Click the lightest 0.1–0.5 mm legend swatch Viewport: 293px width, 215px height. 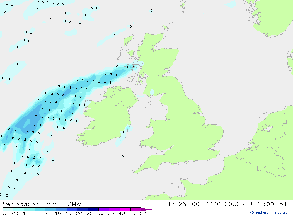[x=8, y=209]
